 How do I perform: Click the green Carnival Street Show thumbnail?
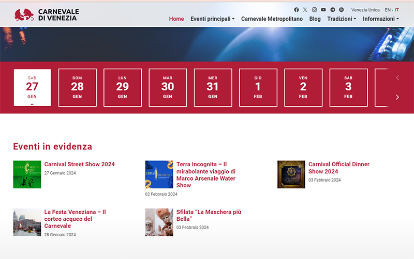[x=27, y=174]
